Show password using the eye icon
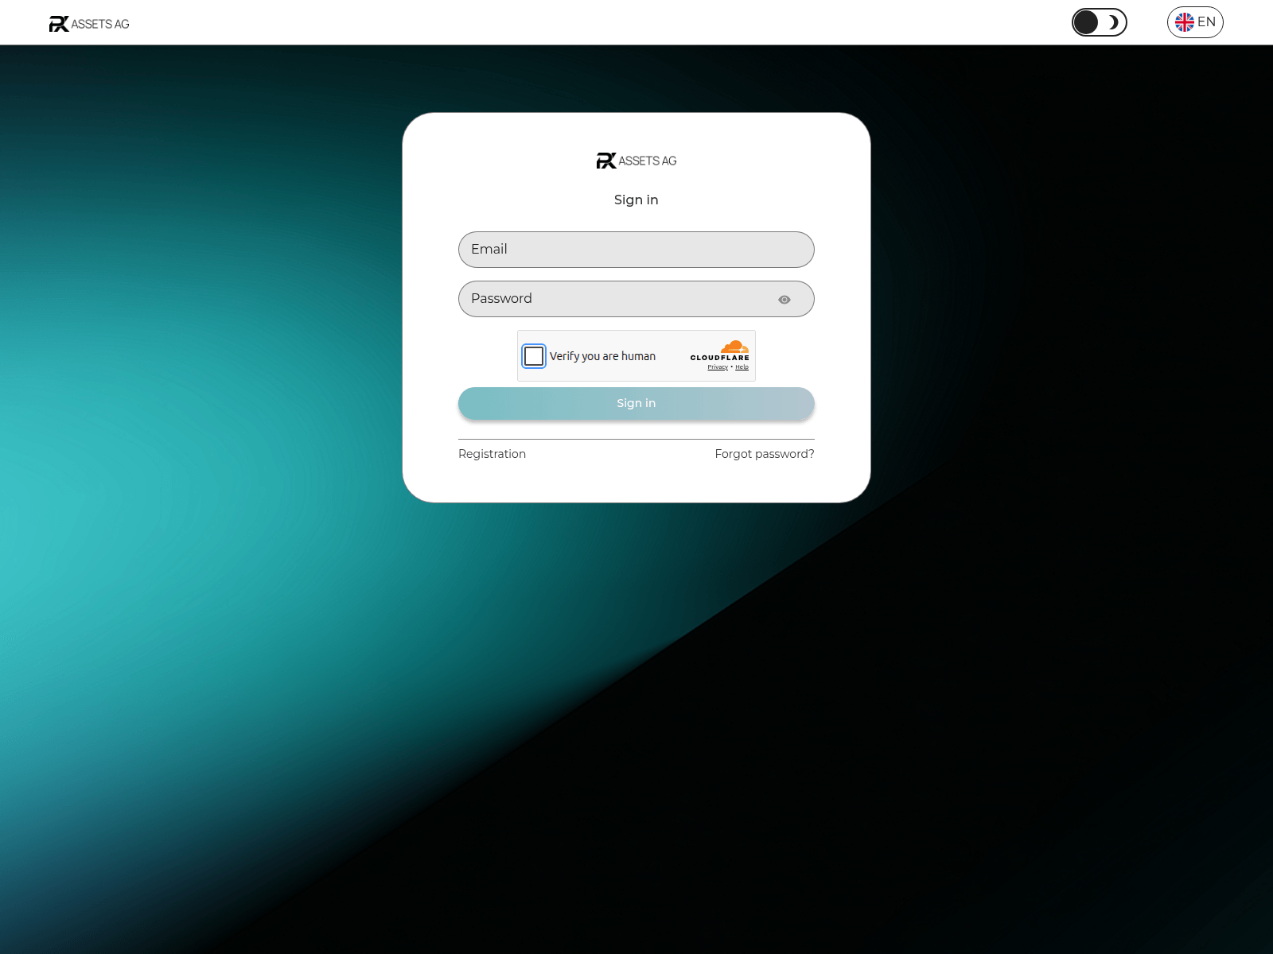 [x=784, y=300]
